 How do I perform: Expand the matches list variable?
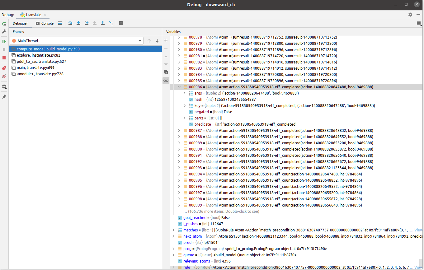(173, 230)
